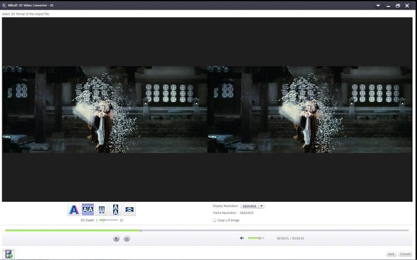Select the Side by Side 3D format

coord(88,209)
